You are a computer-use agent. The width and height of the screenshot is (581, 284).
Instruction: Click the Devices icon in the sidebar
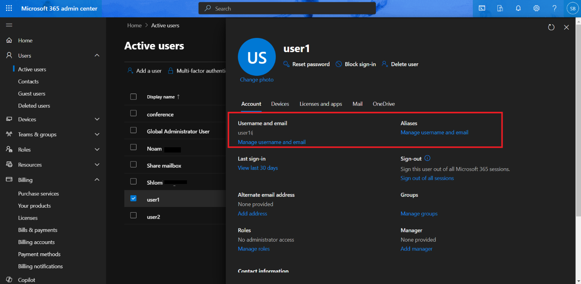pos(9,119)
